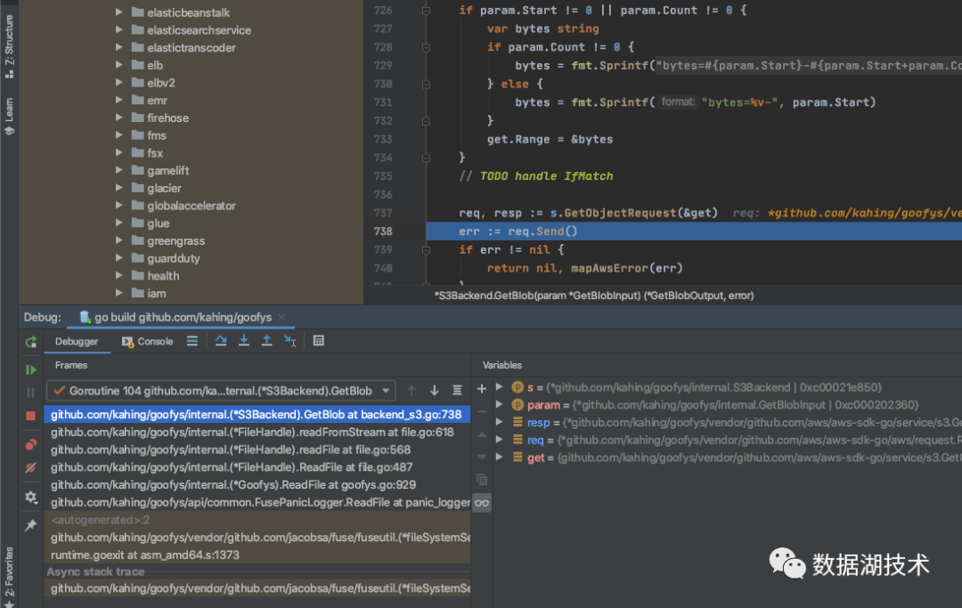Image resolution: width=962 pixels, height=608 pixels.
Task: Expand the get variable
Action: pos(500,458)
